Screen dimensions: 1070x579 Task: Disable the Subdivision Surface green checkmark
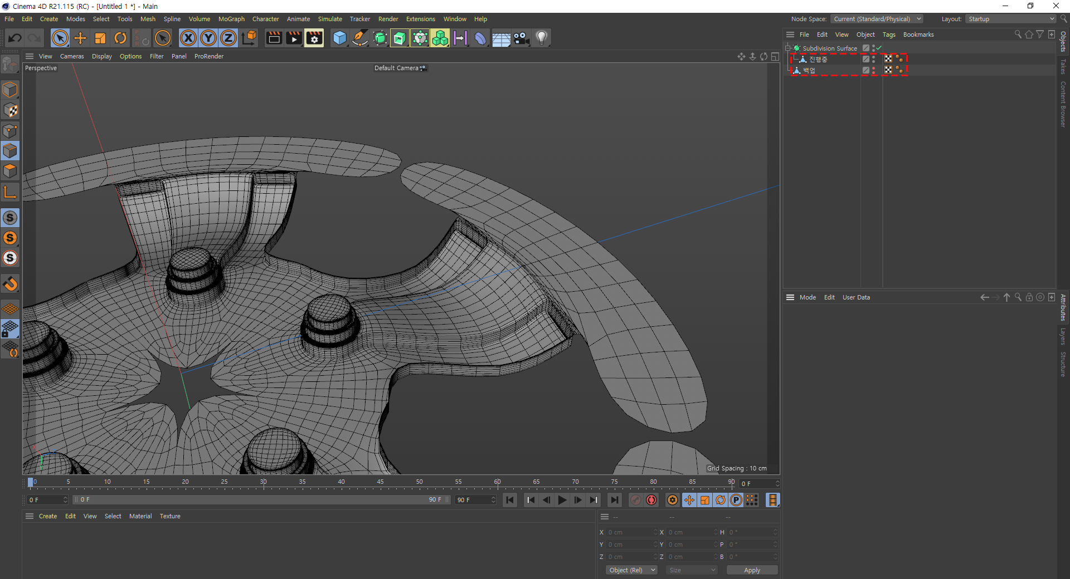click(x=879, y=48)
